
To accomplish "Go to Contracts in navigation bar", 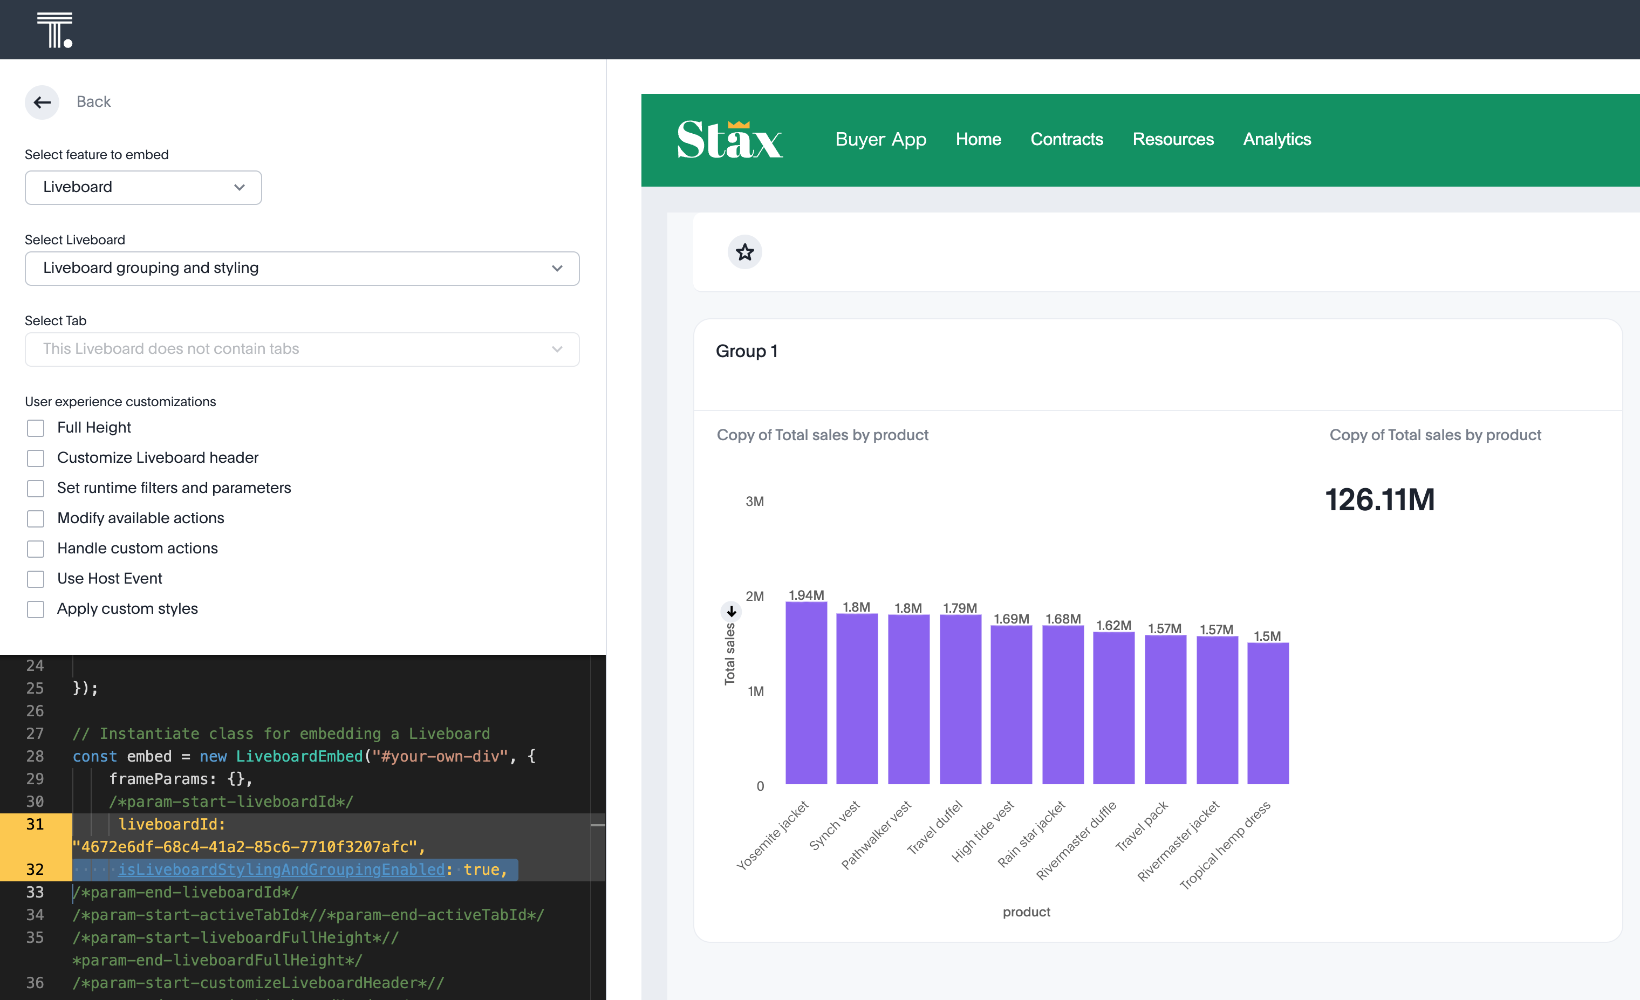I will 1066,140.
